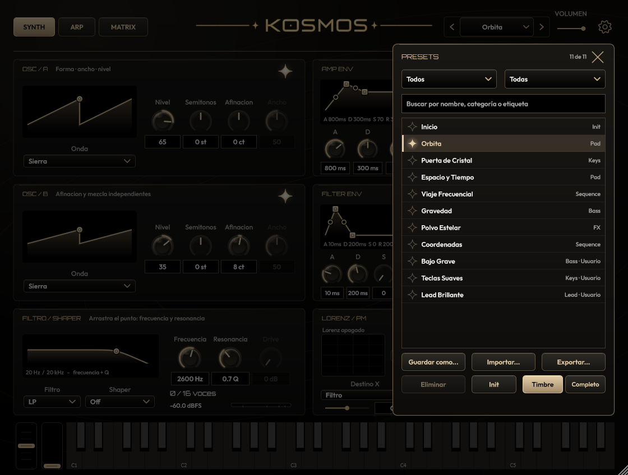Select the Gravedad preset row
Screen dimensions: 628x475
(504, 211)
